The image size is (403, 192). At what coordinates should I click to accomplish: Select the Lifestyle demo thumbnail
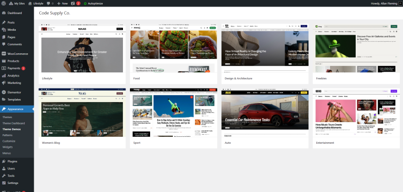[82, 48]
